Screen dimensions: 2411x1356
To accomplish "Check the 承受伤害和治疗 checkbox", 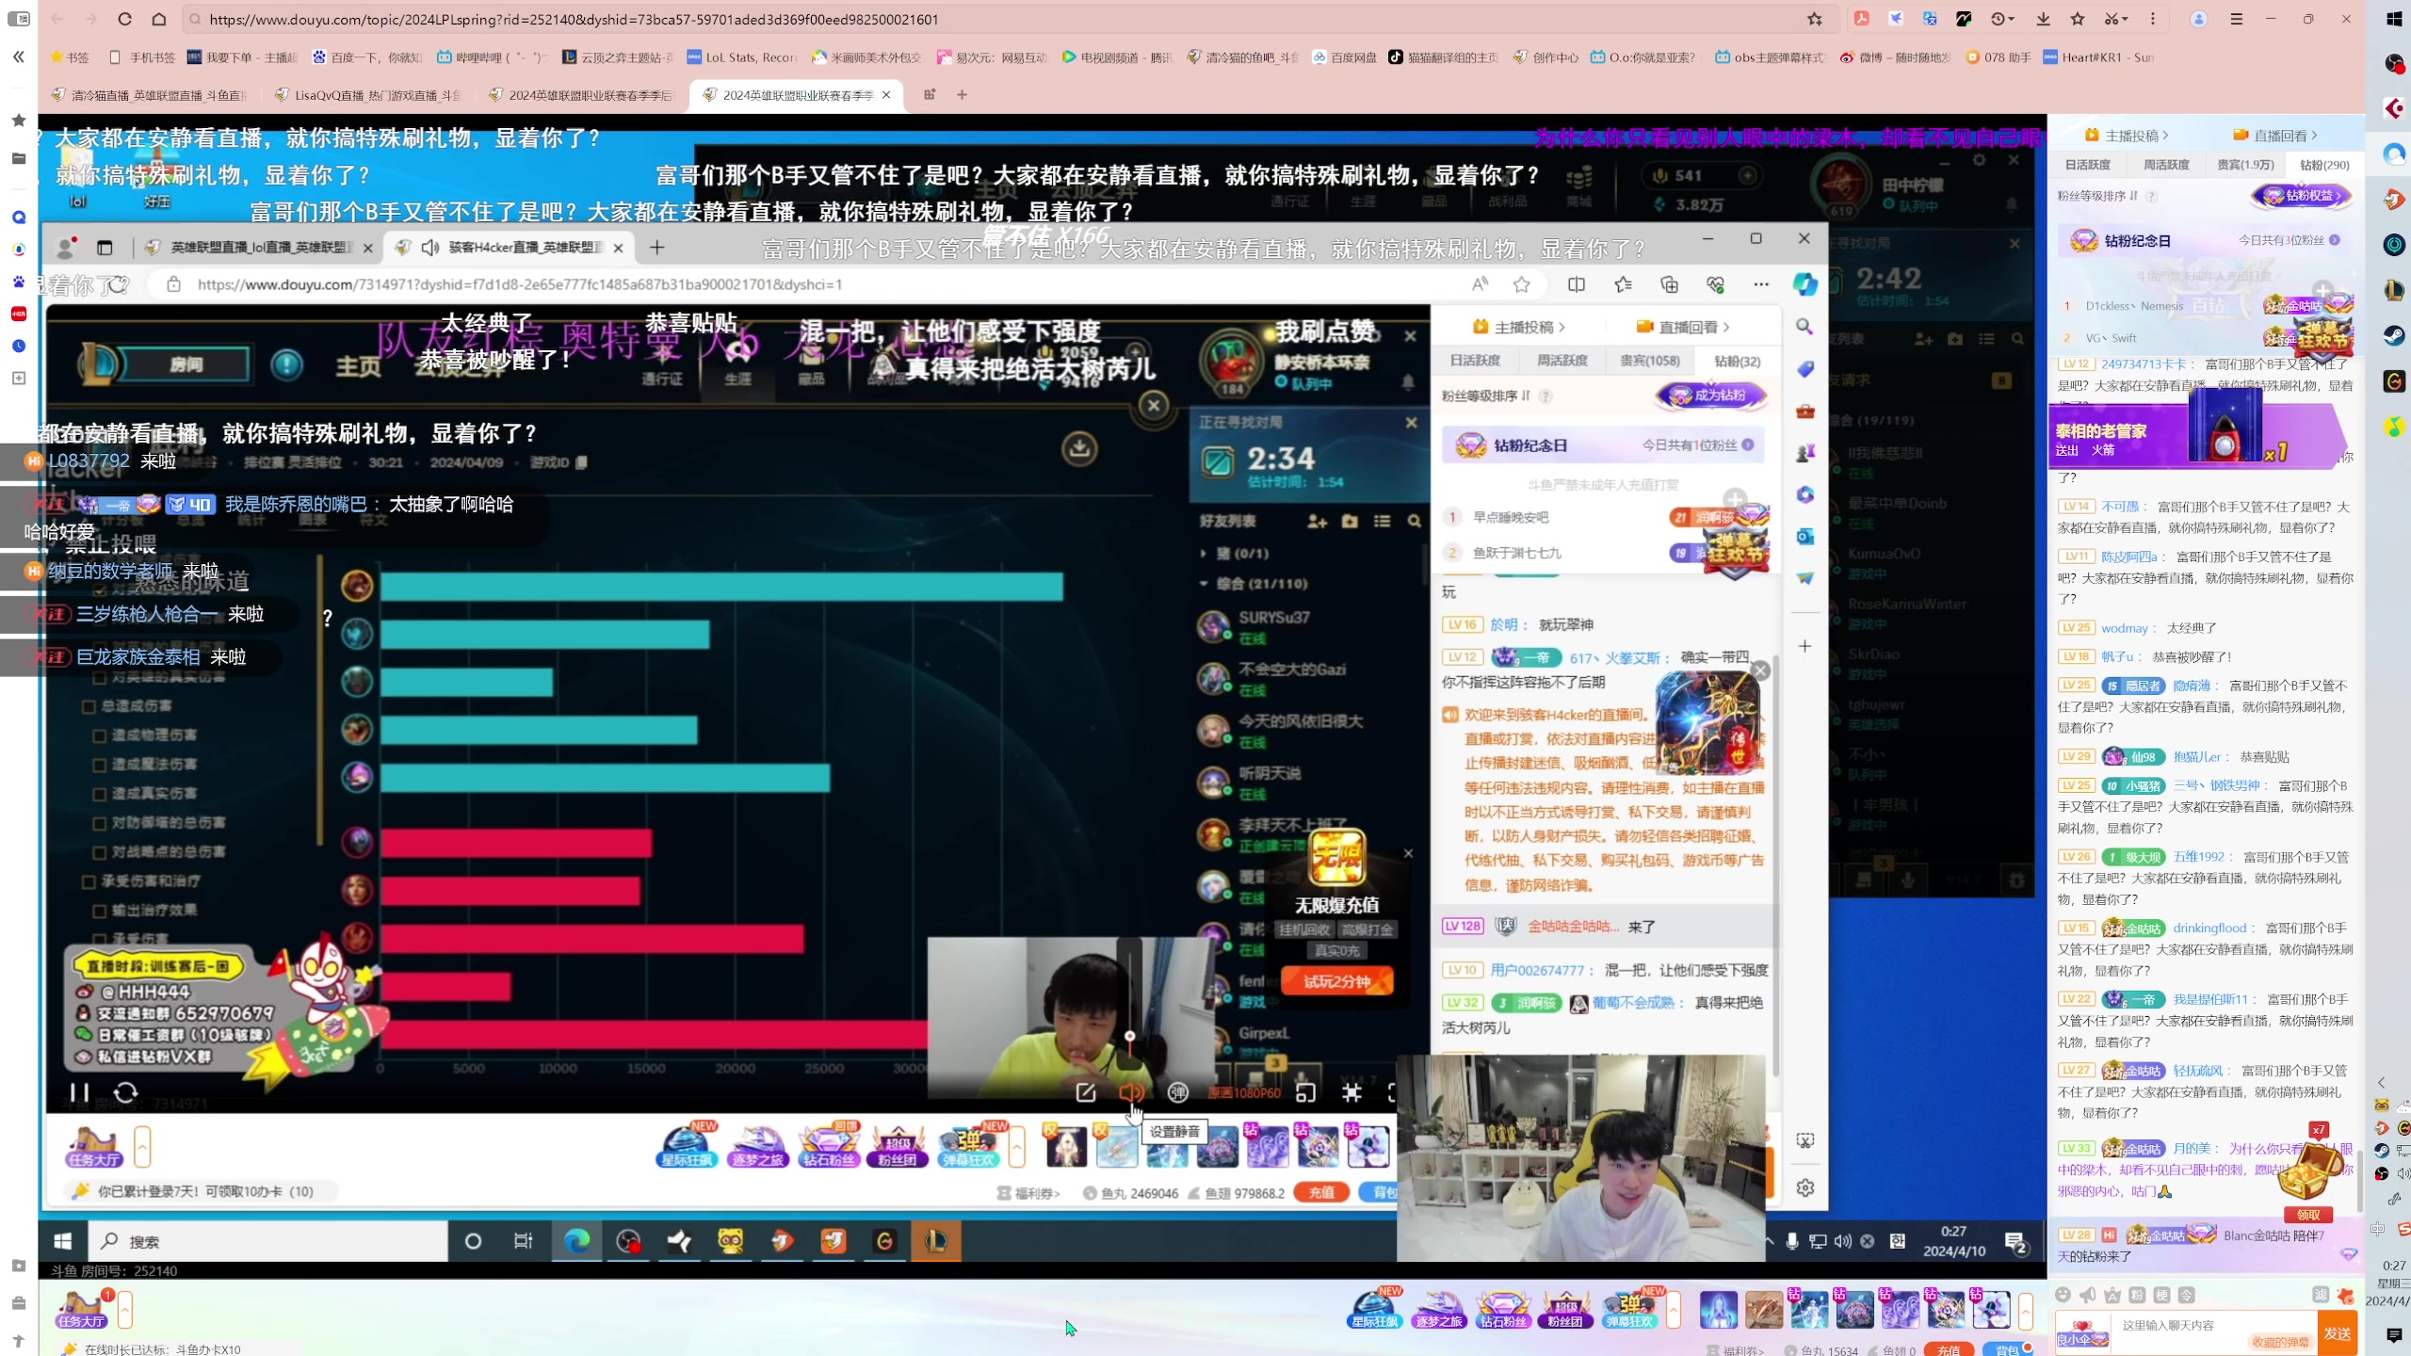I will (x=89, y=882).
